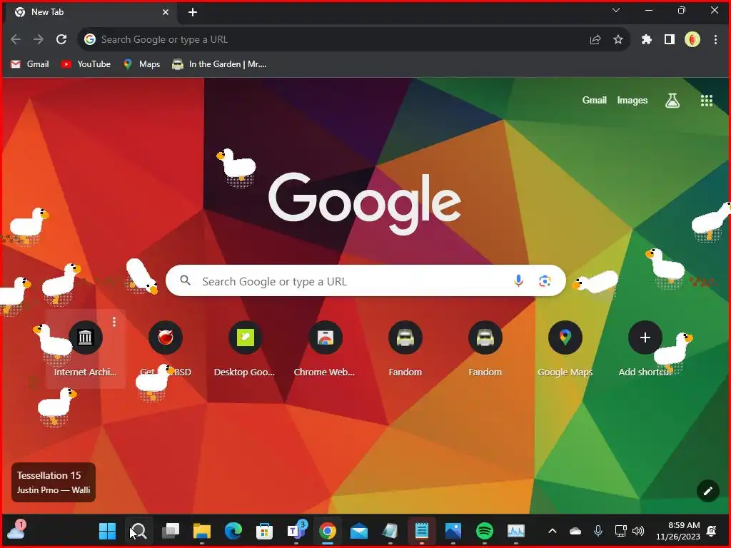Image resolution: width=731 pixels, height=548 pixels.
Task: Click the Gmail link at the top right
Action: (x=595, y=100)
